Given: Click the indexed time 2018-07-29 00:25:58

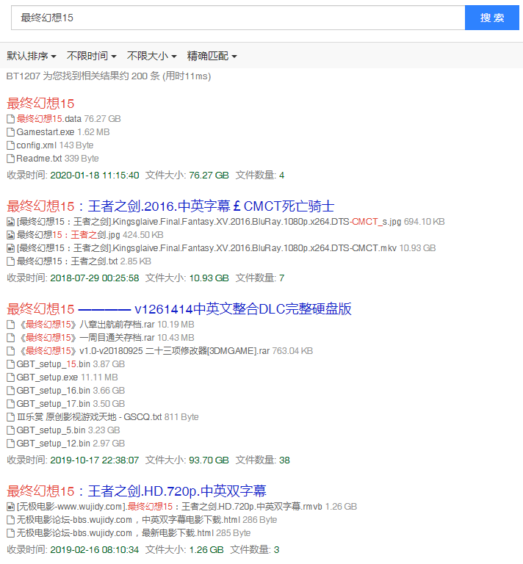Looking at the screenshot, I should (x=95, y=278).
